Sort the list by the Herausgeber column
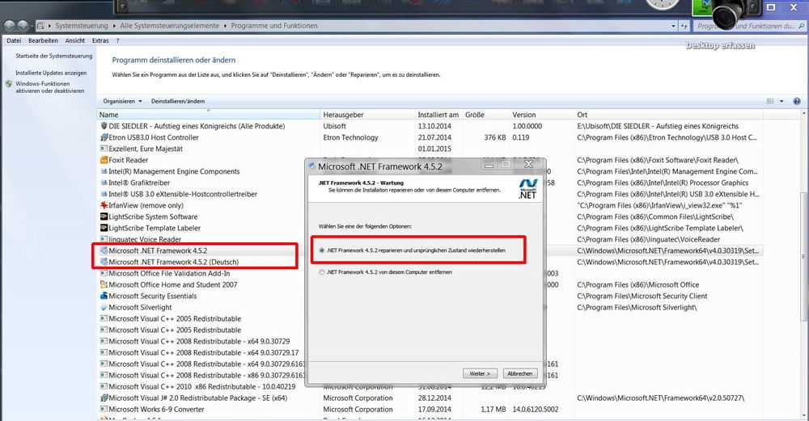The width and height of the screenshot is (809, 421). tap(343, 115)
